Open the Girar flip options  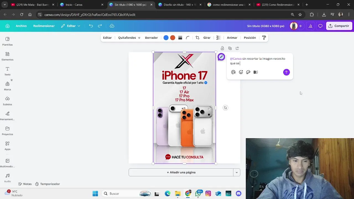(207, 38)
